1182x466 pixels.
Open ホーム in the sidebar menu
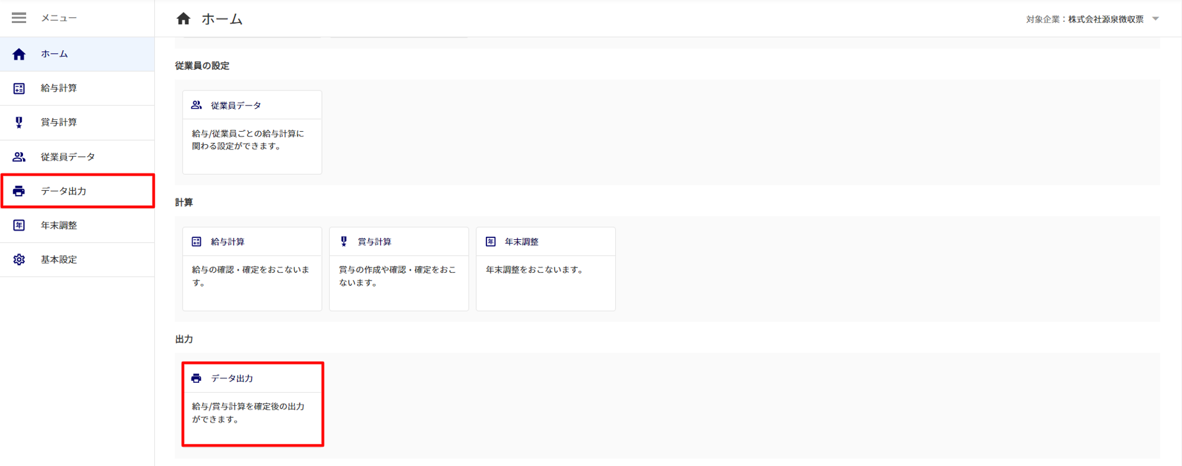click(77, 54)
